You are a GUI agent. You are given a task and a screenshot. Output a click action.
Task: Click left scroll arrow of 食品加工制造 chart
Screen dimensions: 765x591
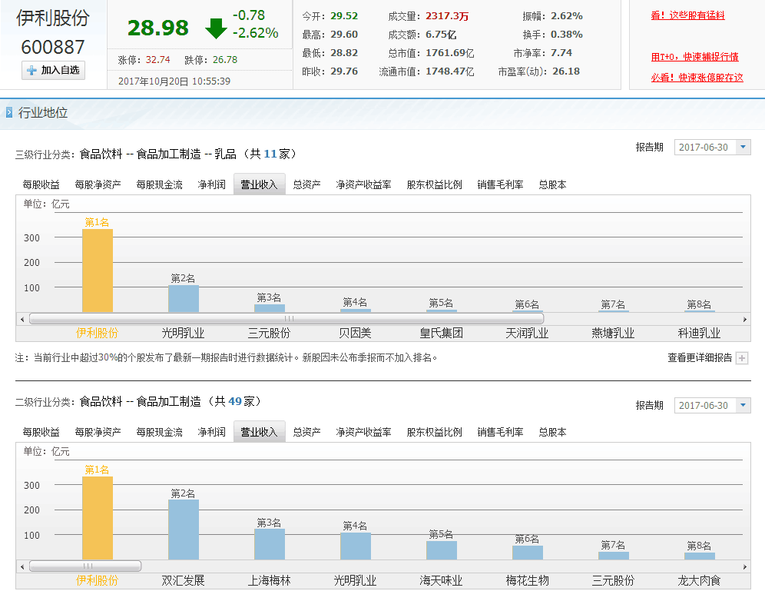click(x=22, y=566)
